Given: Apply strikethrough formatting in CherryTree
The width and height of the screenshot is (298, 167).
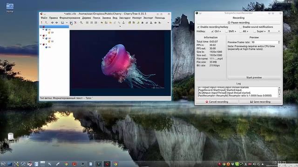Looking at the screenshot, I should [156, 23].
